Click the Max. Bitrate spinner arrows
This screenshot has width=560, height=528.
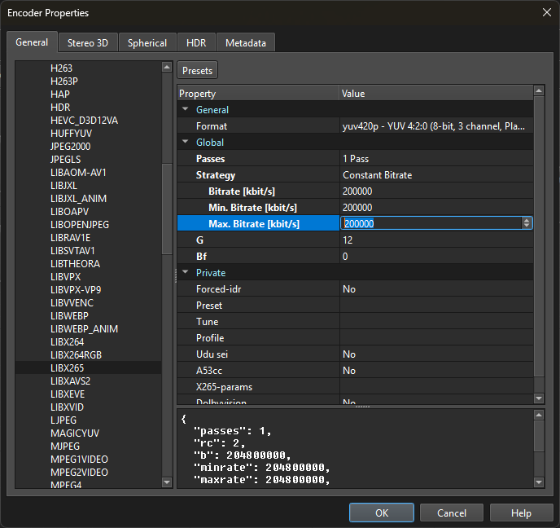pos(527,223)
